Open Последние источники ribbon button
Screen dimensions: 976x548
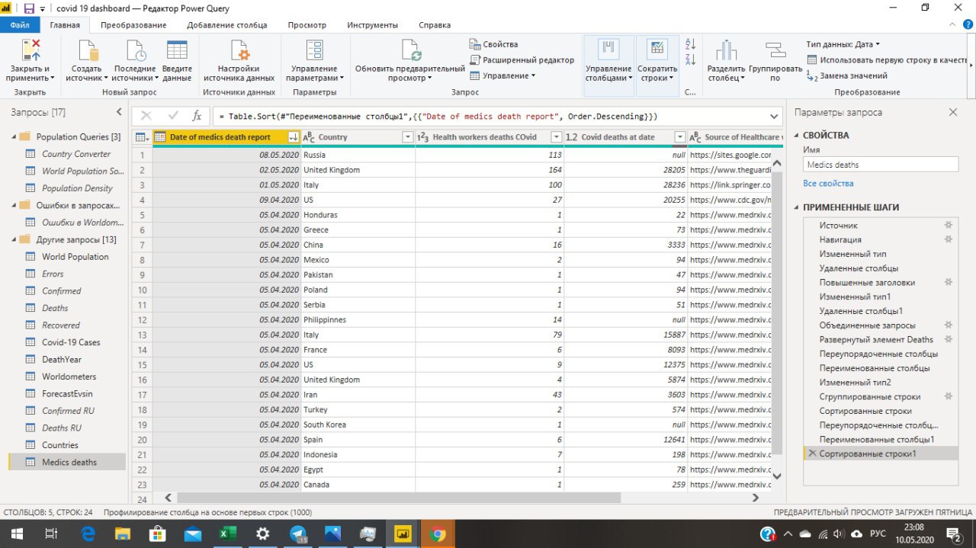pos(135,61)
